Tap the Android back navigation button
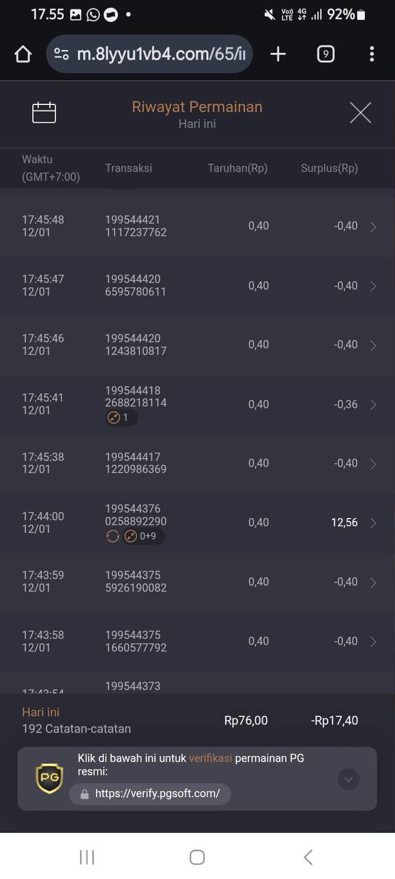Image resolution: width=395 pixels, height=879 pixels. pyautogui.click(x=308, y=856)
